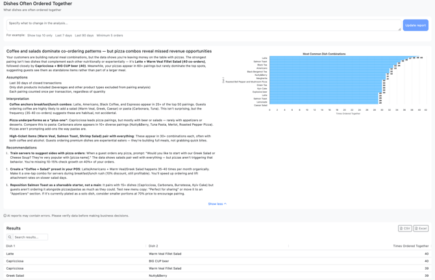The image size is (435, 280).
Task: Focus the 'Specify what to change' text box
Action: click(x=201, y=25)
